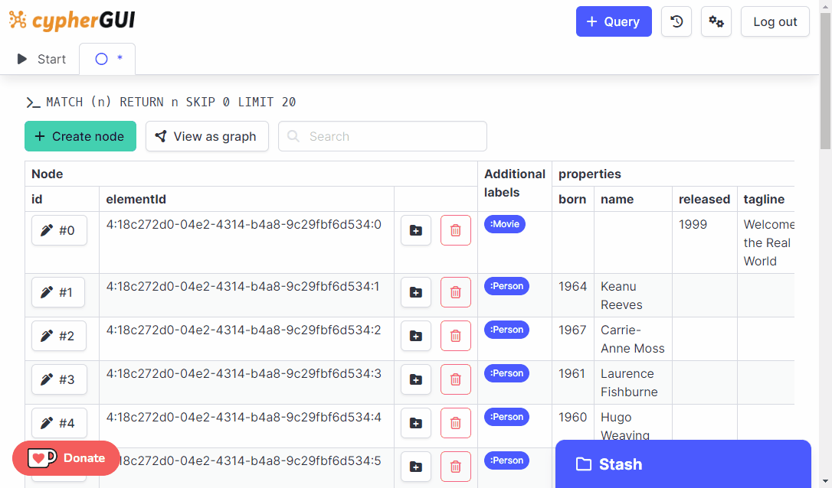Image resolution: width=832 pixels, height=488 pixels.
Task: Click the magnifier icon in the search box
Action: click(x=293, y=136)
